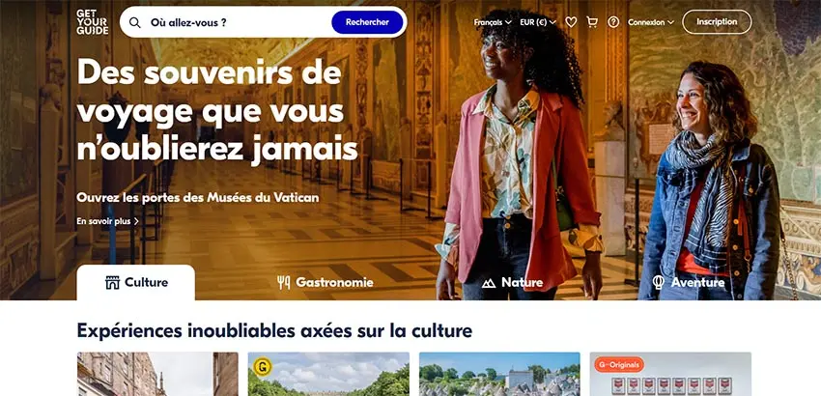Click the yellow G badge on second card

262,366
